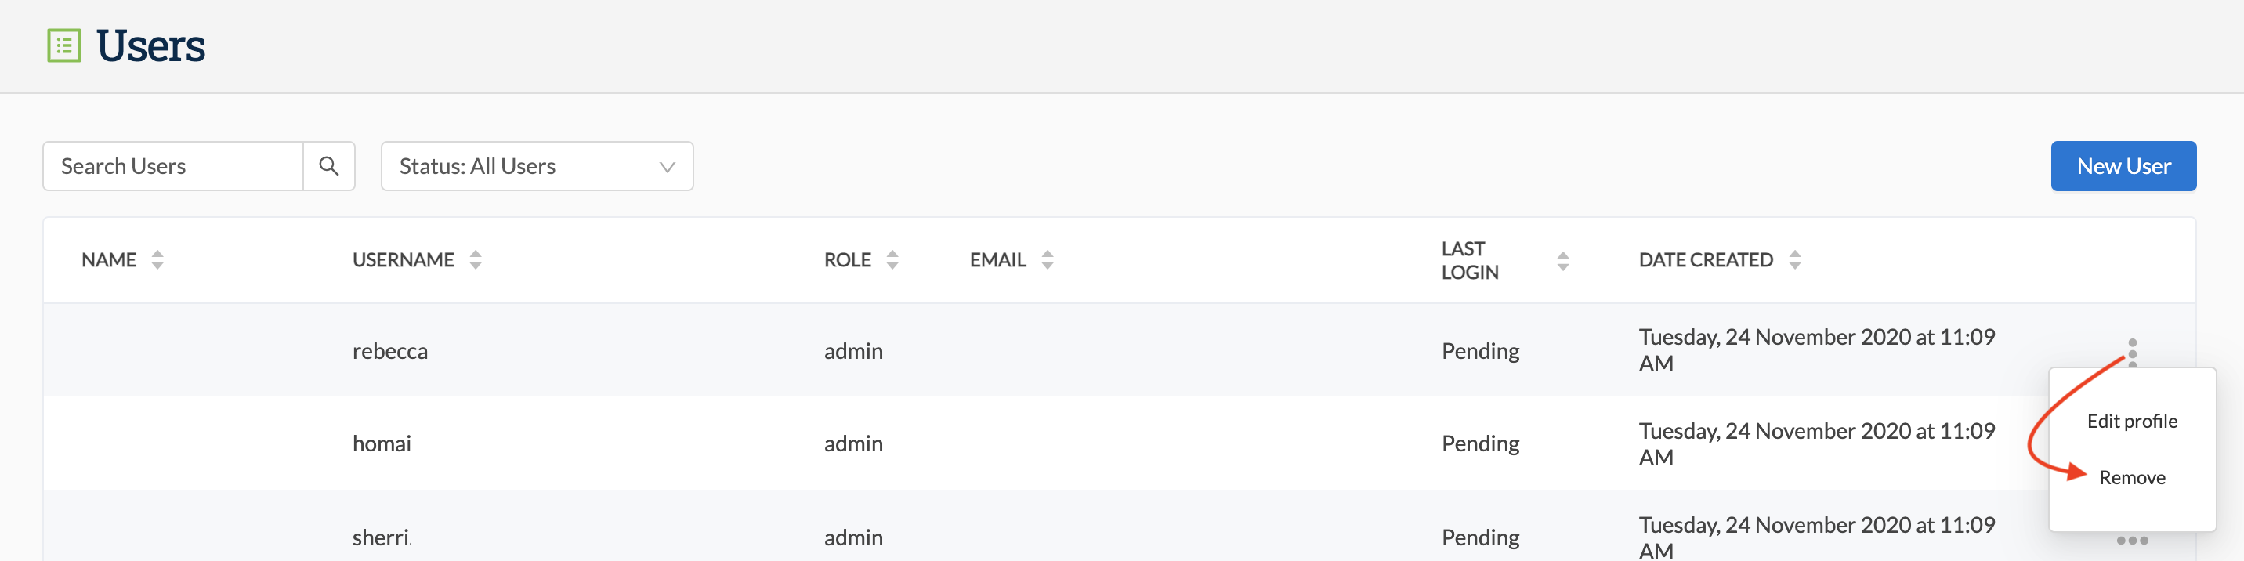The width and height of the screenshot is (2244, 561).
Task: Click the green Users list icon
Action: tap(63, 45)
